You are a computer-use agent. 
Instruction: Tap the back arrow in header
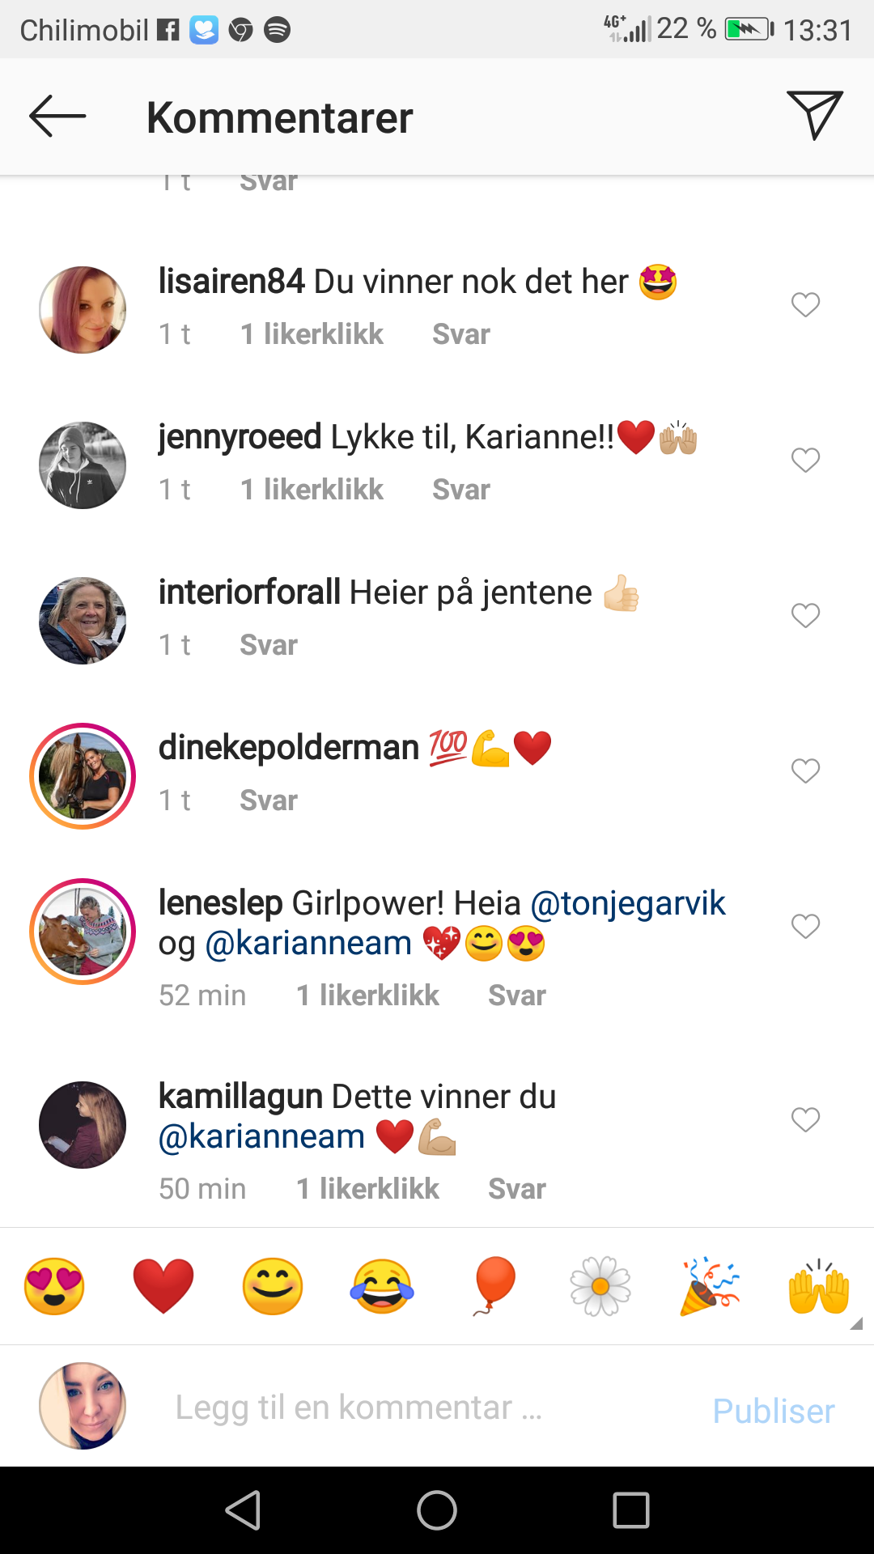pos(57,117)
